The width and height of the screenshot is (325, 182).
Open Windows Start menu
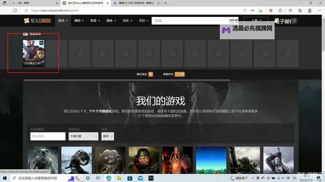coord(5,178)
